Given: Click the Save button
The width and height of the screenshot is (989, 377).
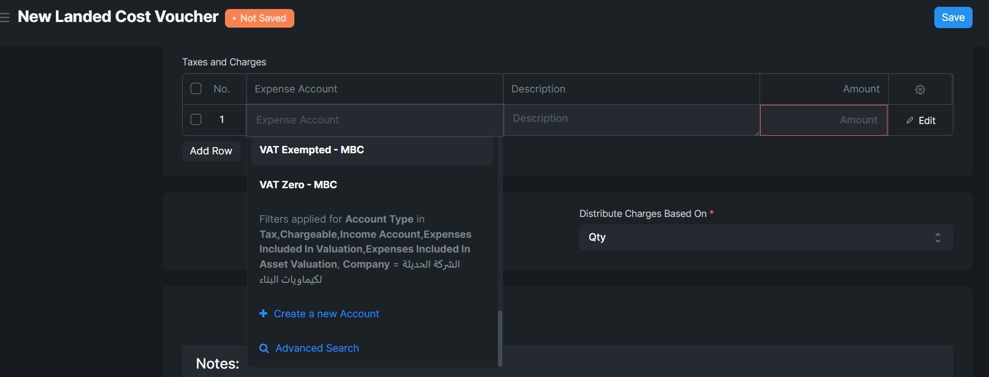Looking at the screenshot, I should point(953,17).
